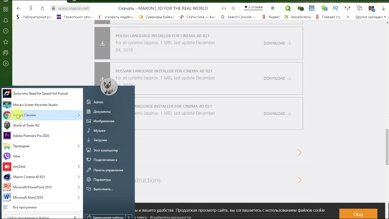Expand Проводник submenu arrow
The height and width of the screenshot is (219, 389).
point(79,146)
